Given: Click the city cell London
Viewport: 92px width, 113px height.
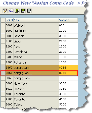Looking at the screenshot, I should (x=36, y=36).
